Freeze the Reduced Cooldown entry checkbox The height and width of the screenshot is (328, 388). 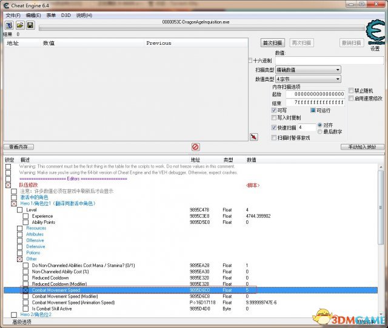click(x=25, y=278)
